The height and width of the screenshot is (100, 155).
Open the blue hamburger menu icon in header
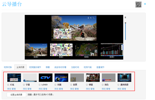[x=145, y=4]
